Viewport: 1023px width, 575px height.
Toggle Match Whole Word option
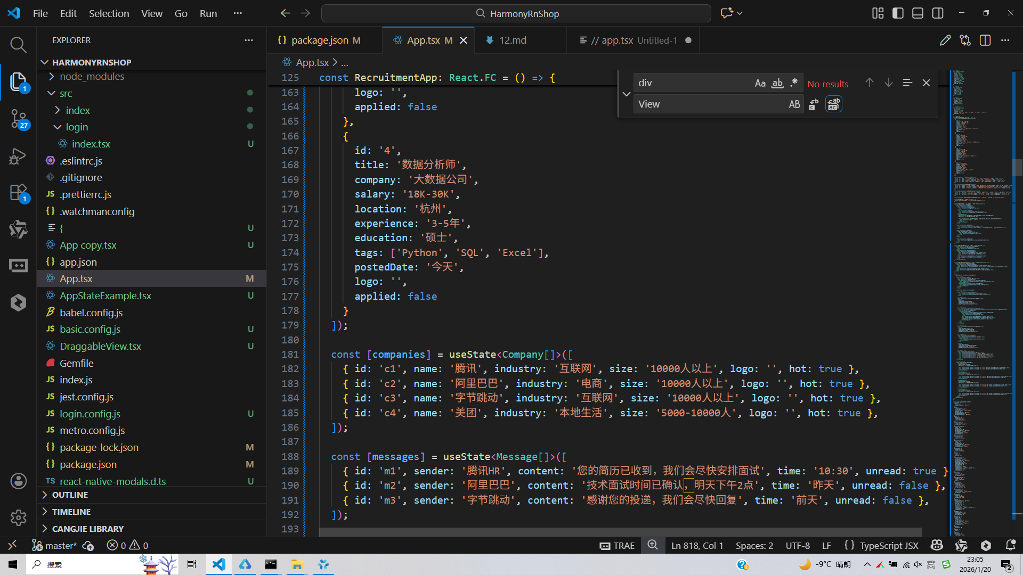777,83
